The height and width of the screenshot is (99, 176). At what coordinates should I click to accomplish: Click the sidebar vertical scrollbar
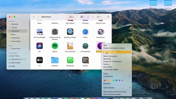[30, 35]
